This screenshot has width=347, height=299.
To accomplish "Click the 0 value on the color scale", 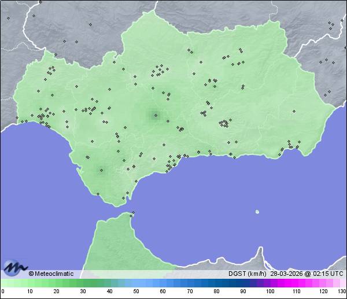I will pos(2,291).
